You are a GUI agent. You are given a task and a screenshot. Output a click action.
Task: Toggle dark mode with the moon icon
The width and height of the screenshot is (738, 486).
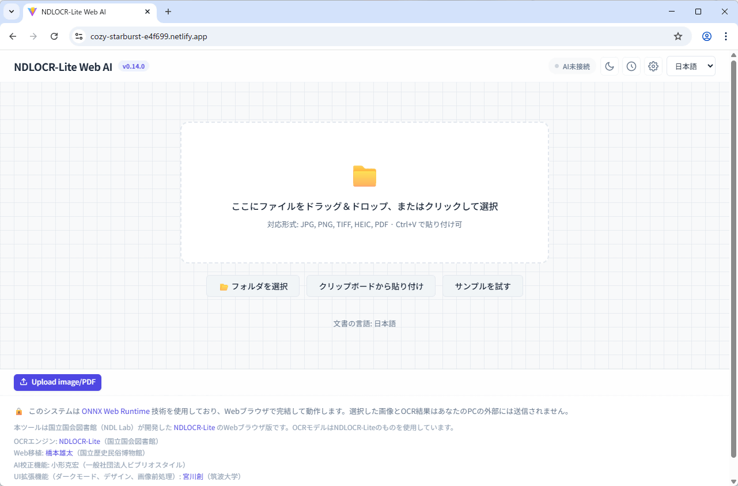click(610, 66)
